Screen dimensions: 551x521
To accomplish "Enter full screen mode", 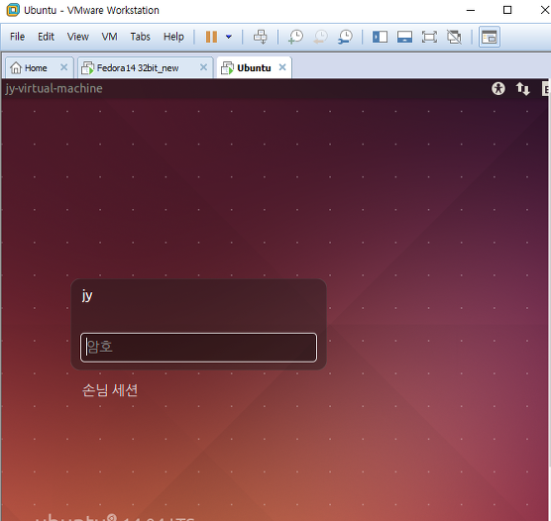I will 429,37.
